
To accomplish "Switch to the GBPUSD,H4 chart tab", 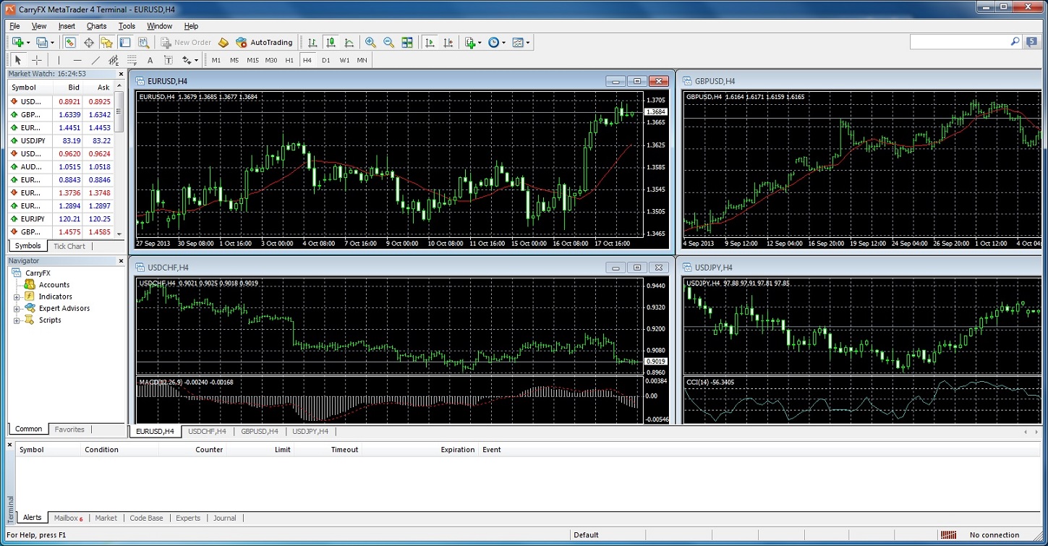I will pos(260,431).
